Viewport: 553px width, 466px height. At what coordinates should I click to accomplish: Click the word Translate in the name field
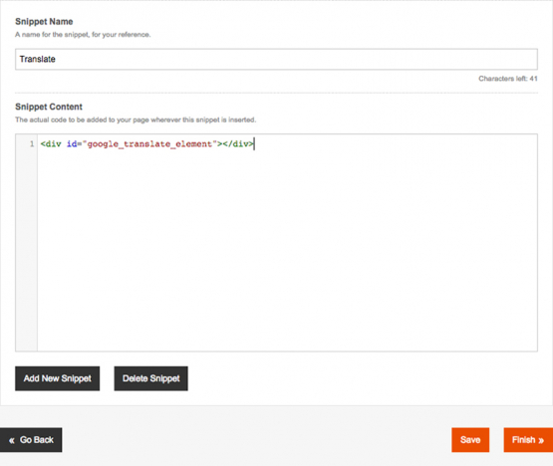pyautogui.click(x=38, y=59)
